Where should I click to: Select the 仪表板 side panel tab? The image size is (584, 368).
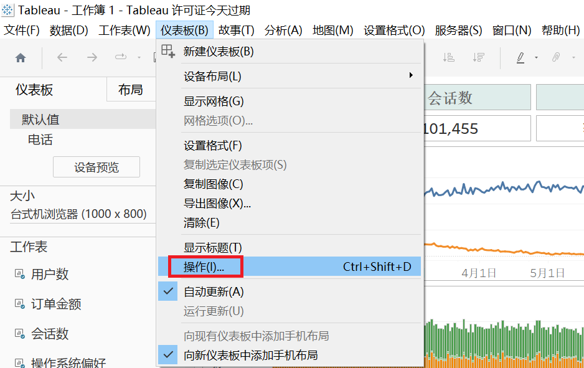pos(34,90)
